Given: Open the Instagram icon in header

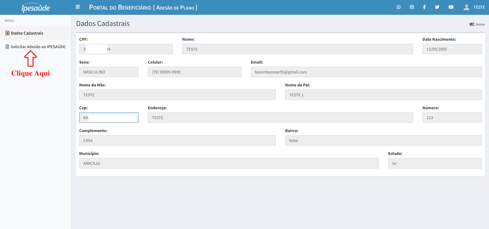Looking at the screenshot, I should [x=412, y=7].
